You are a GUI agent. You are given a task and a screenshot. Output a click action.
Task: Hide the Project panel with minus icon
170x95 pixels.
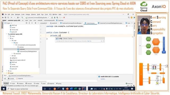(x=38, y=23)
